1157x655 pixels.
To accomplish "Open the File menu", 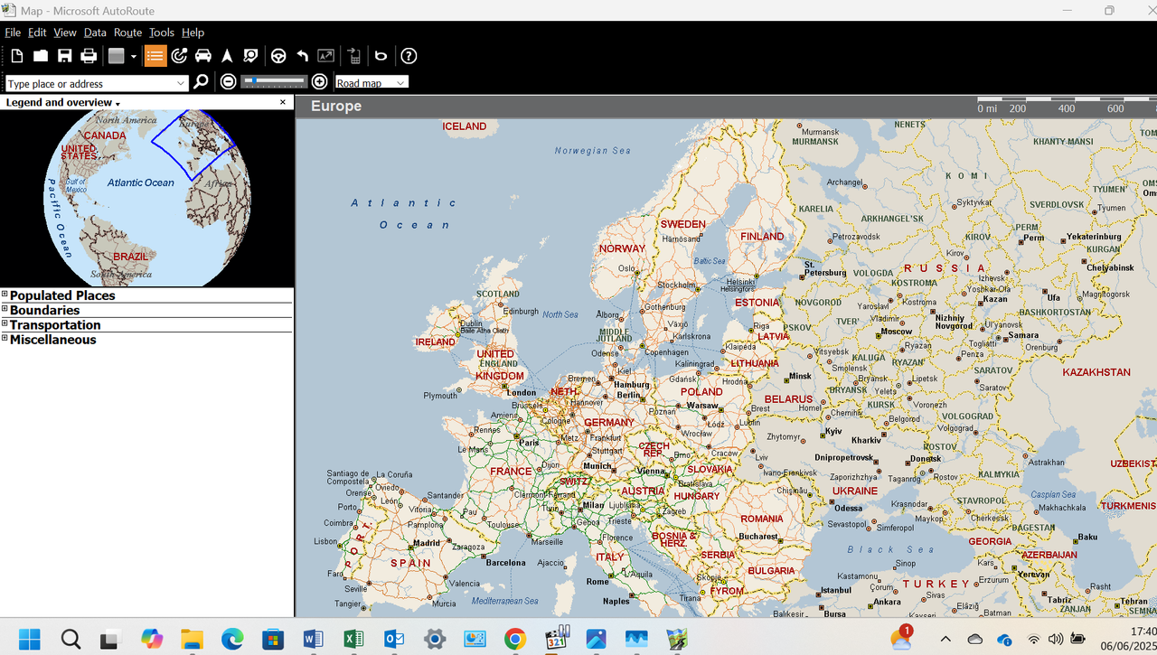I will pos(13,33).
